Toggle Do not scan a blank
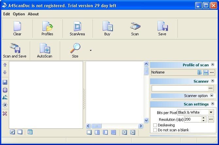This screenshot has height=145, width=219. 155,130
